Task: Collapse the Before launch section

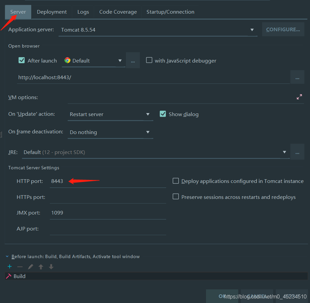Action: point(7,256)
